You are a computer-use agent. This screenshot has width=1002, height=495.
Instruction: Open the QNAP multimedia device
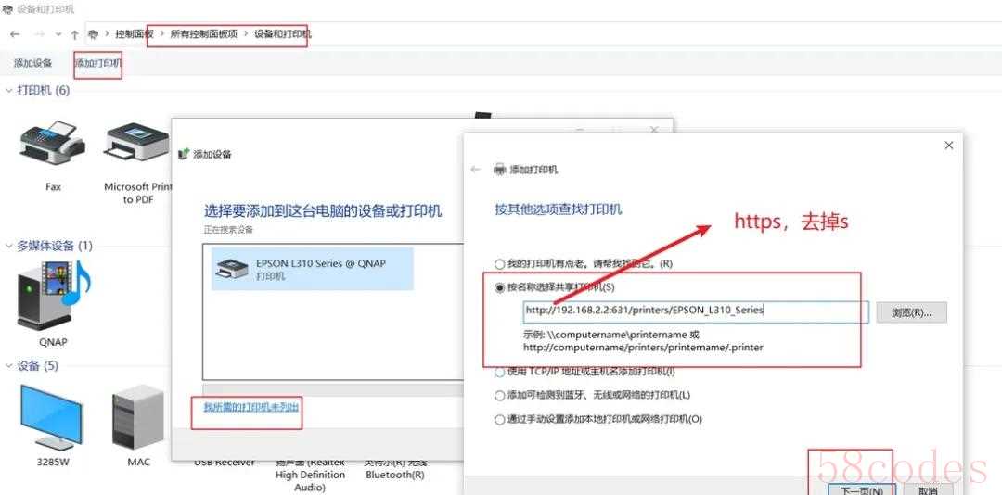pos(52,295)
